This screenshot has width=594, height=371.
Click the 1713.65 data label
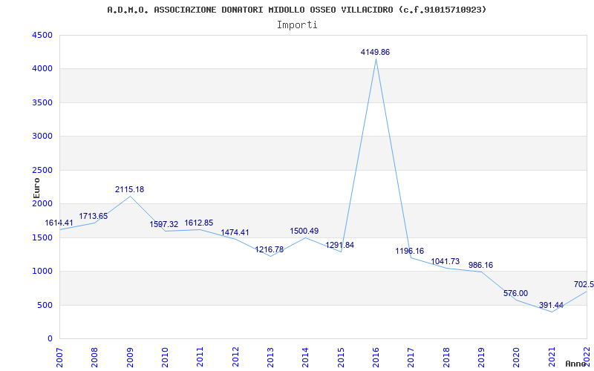coord(94,216)
